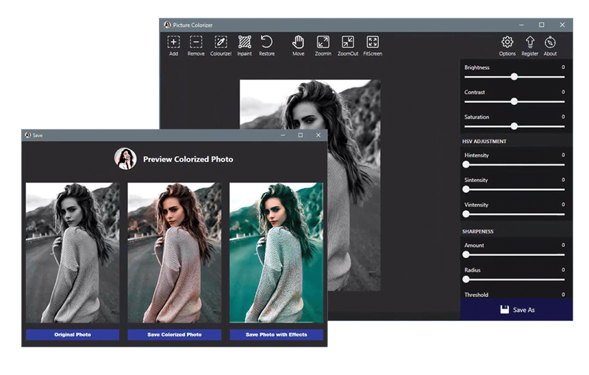Click the Contrast slider handle
This screenshot has width=589, height=375.
pos(514,101)
